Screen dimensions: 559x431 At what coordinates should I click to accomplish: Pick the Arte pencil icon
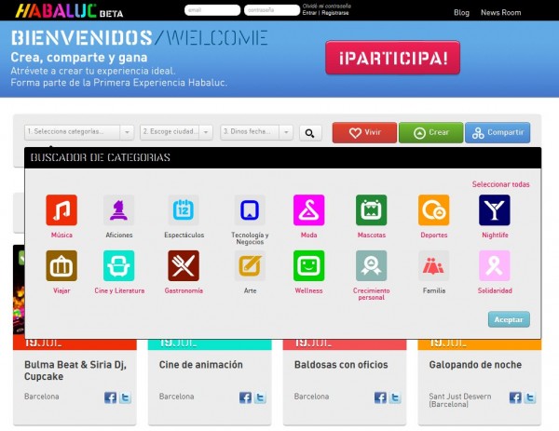(x=250, y=265)
